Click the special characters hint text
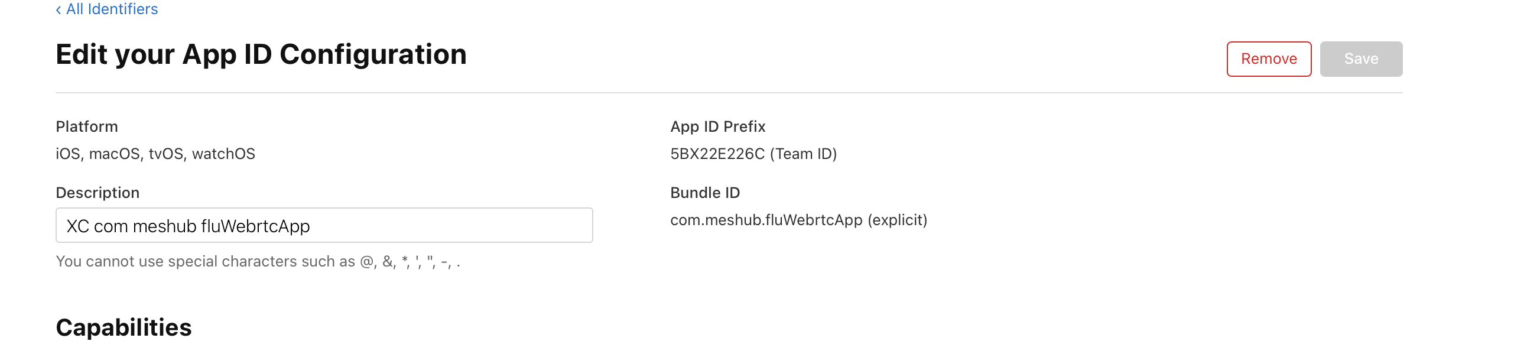Viewport: 1514px width, 364px height. (258, 262)
